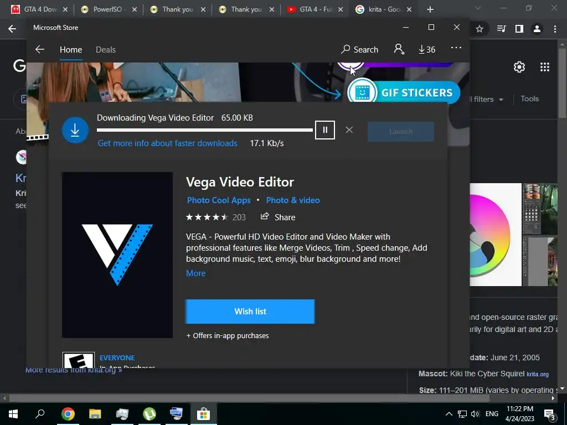This screenshot has width=567, height=425.
Task: Close the PowerISO Chrome tab
Action: pyautogui.click(x=134, y=9)
